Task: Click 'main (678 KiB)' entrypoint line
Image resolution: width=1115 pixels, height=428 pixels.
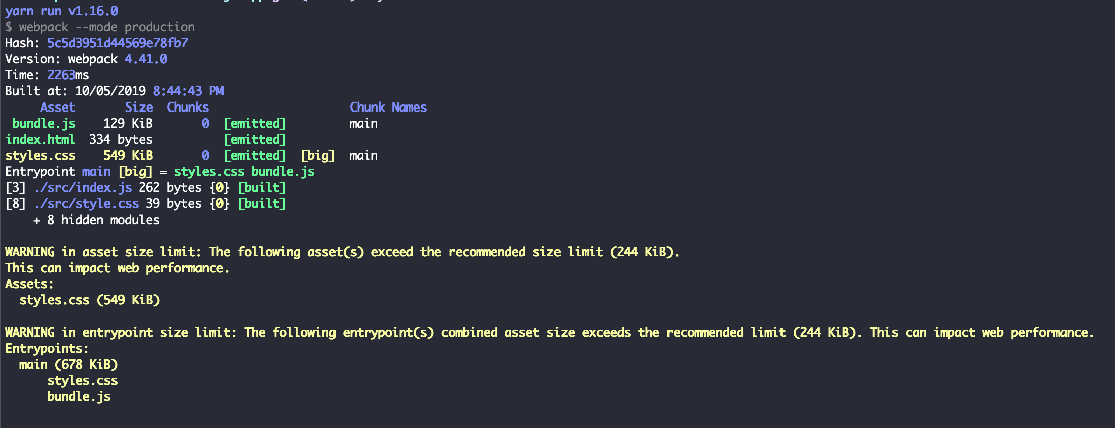Action: coord(68,364)
